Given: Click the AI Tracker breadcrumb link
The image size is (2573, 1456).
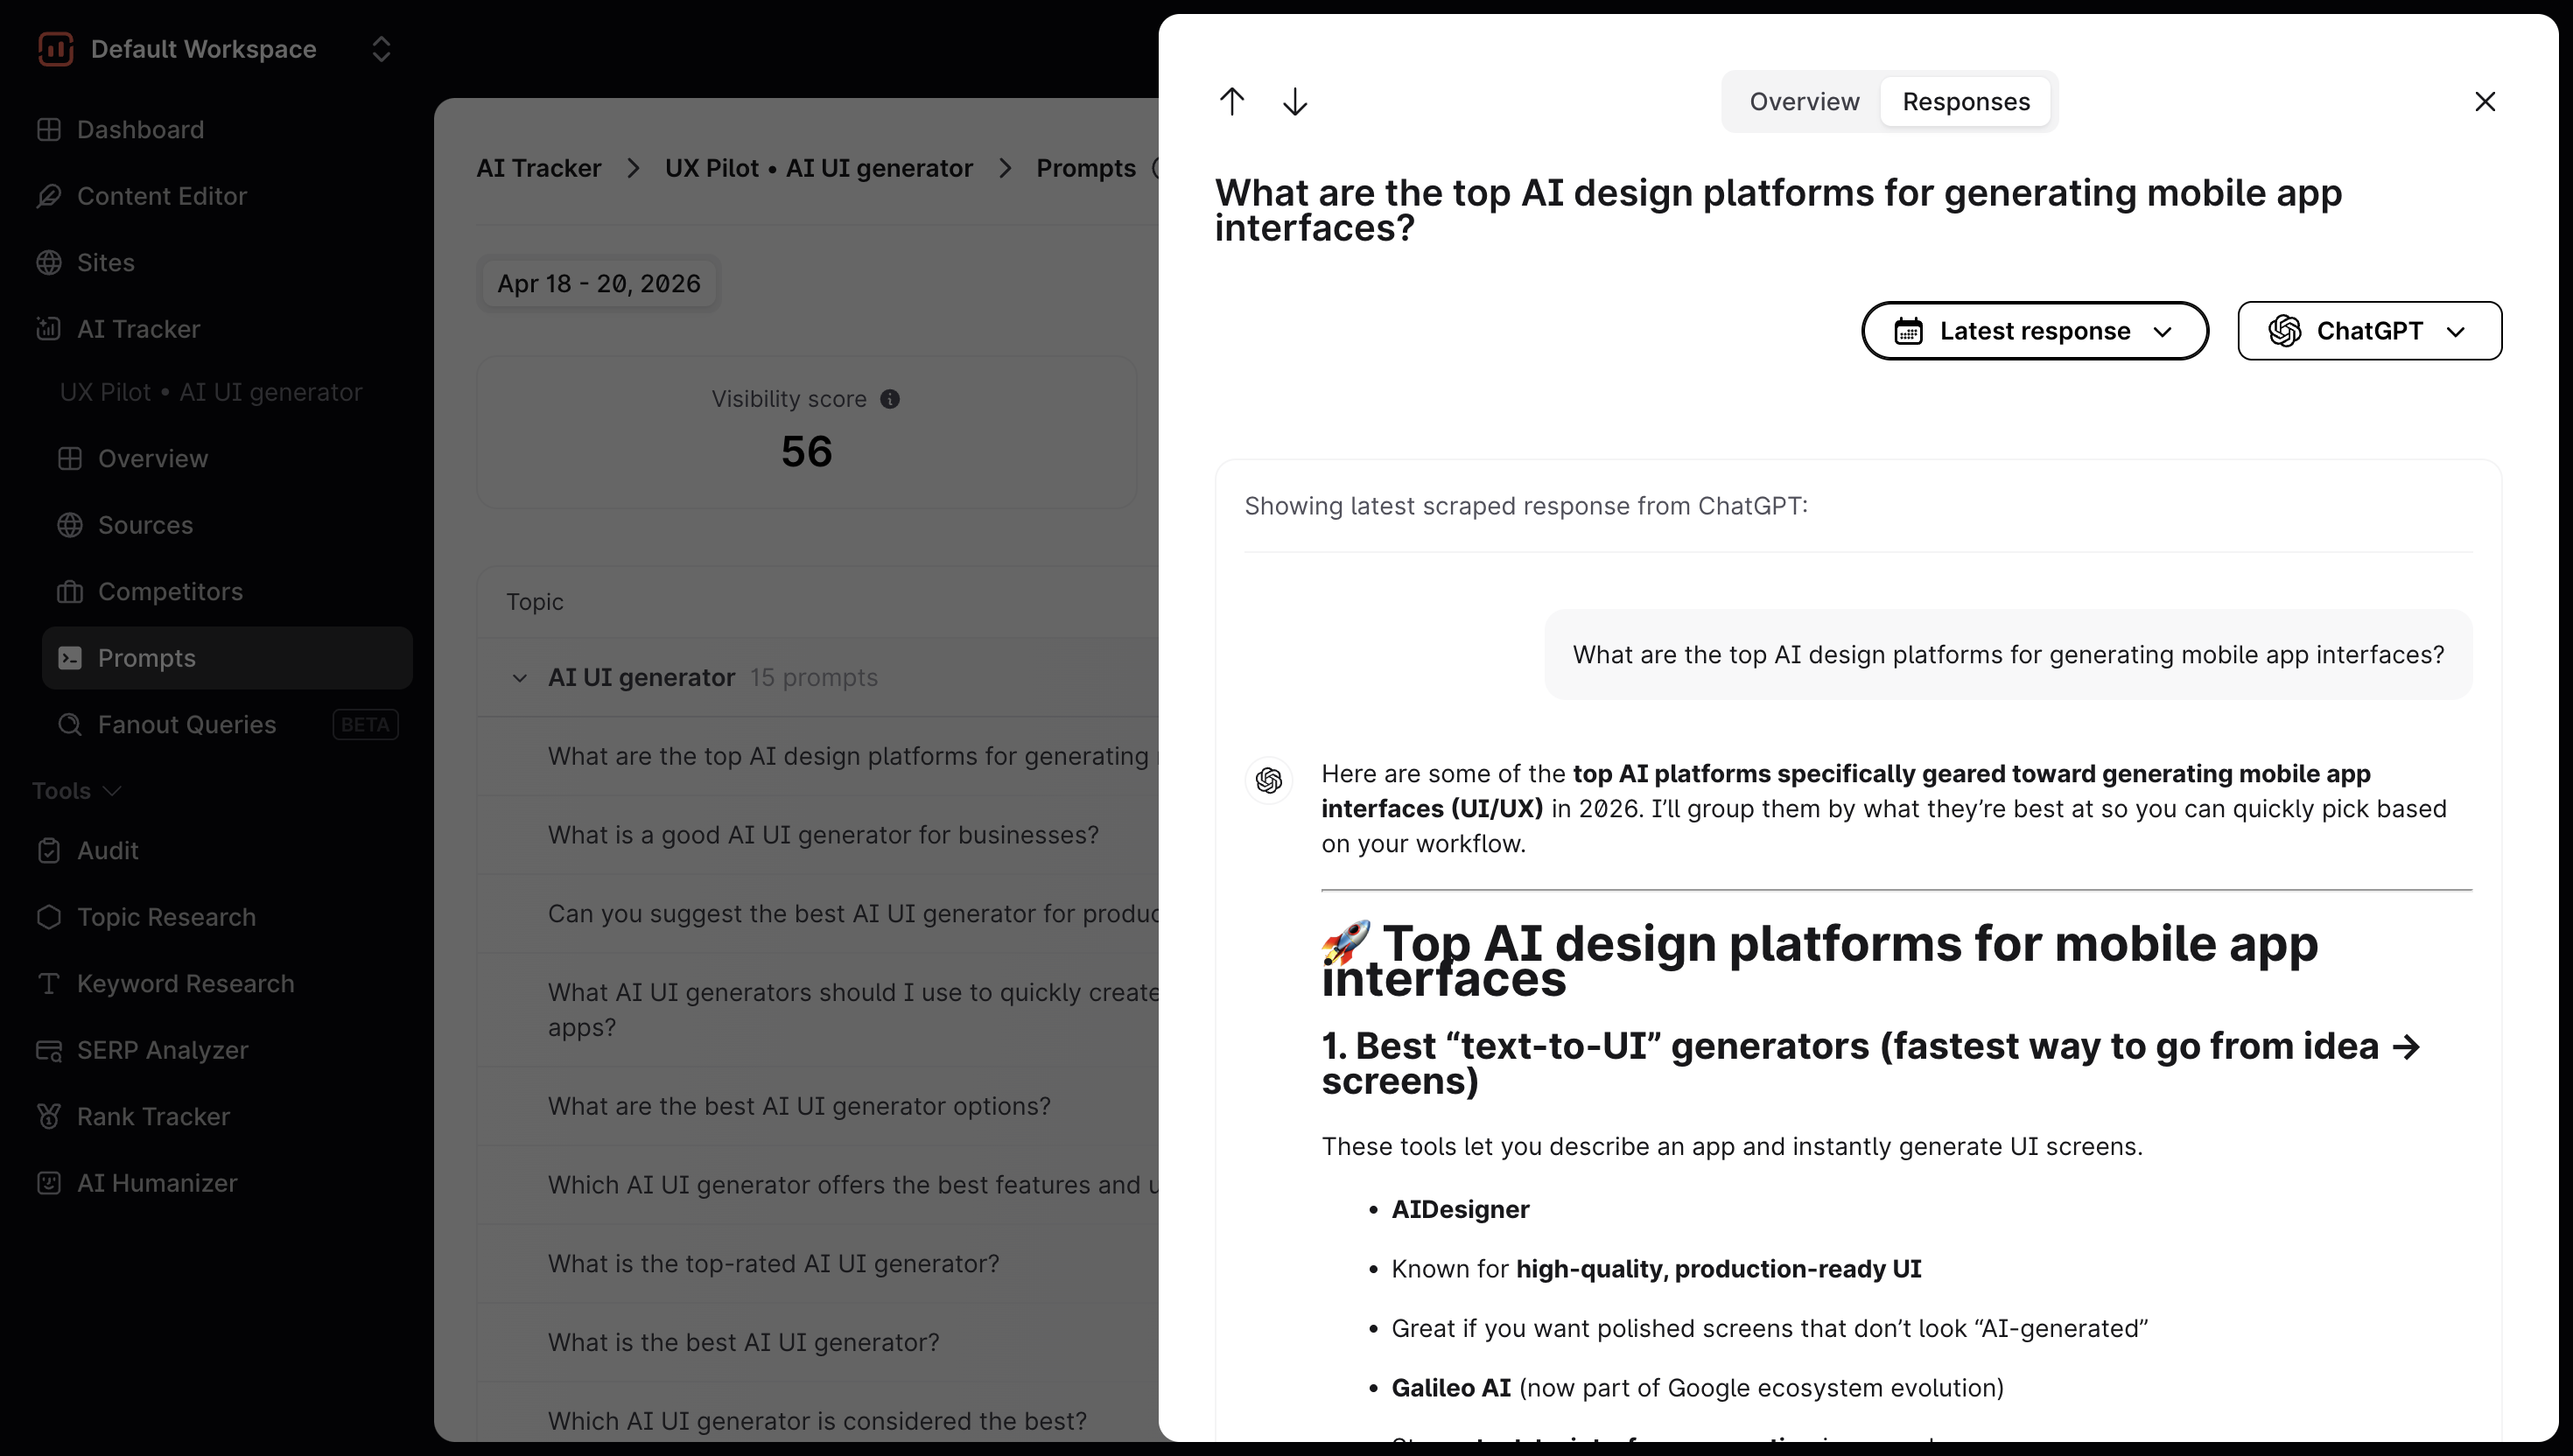Looking at the screenshot, I should click(538, 168).
